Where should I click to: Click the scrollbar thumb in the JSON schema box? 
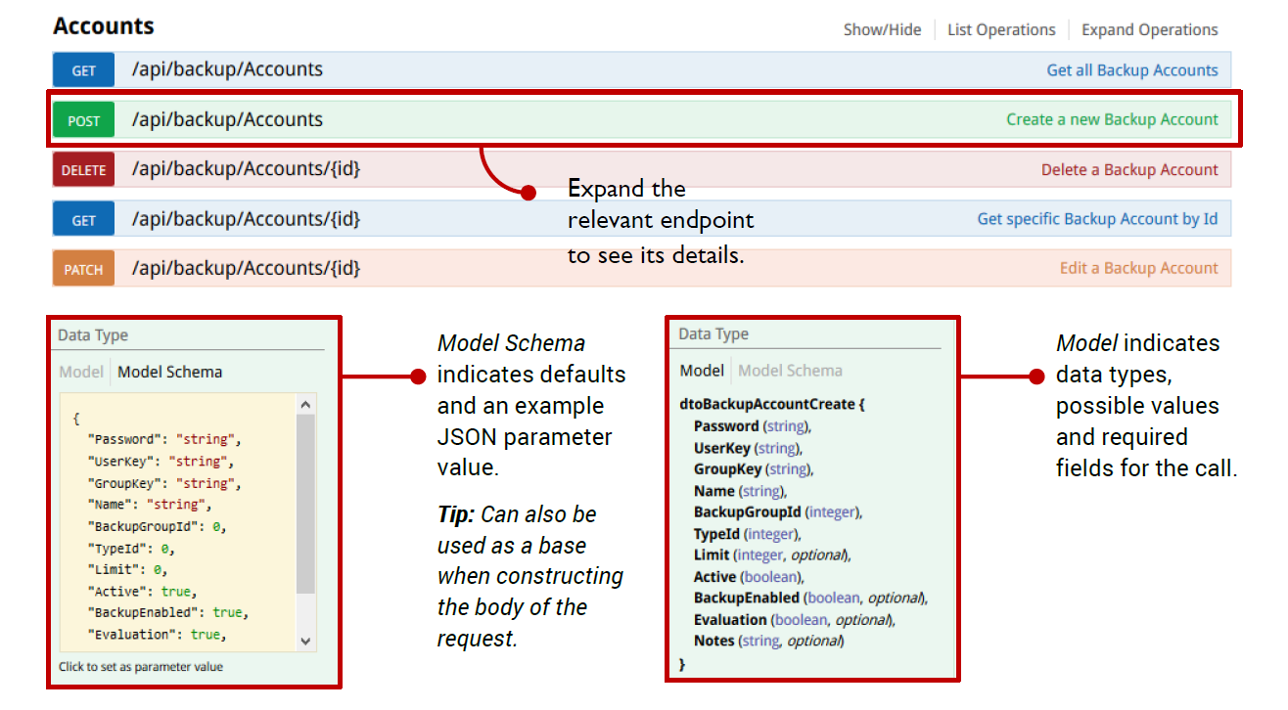pyautogui.click(x=305, y=504)
